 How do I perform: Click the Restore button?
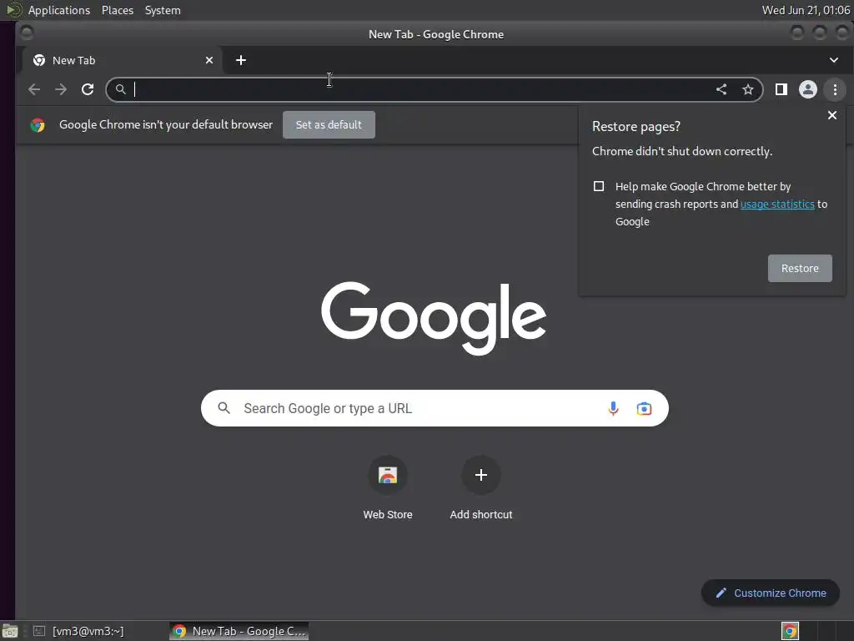coord(800,268)
